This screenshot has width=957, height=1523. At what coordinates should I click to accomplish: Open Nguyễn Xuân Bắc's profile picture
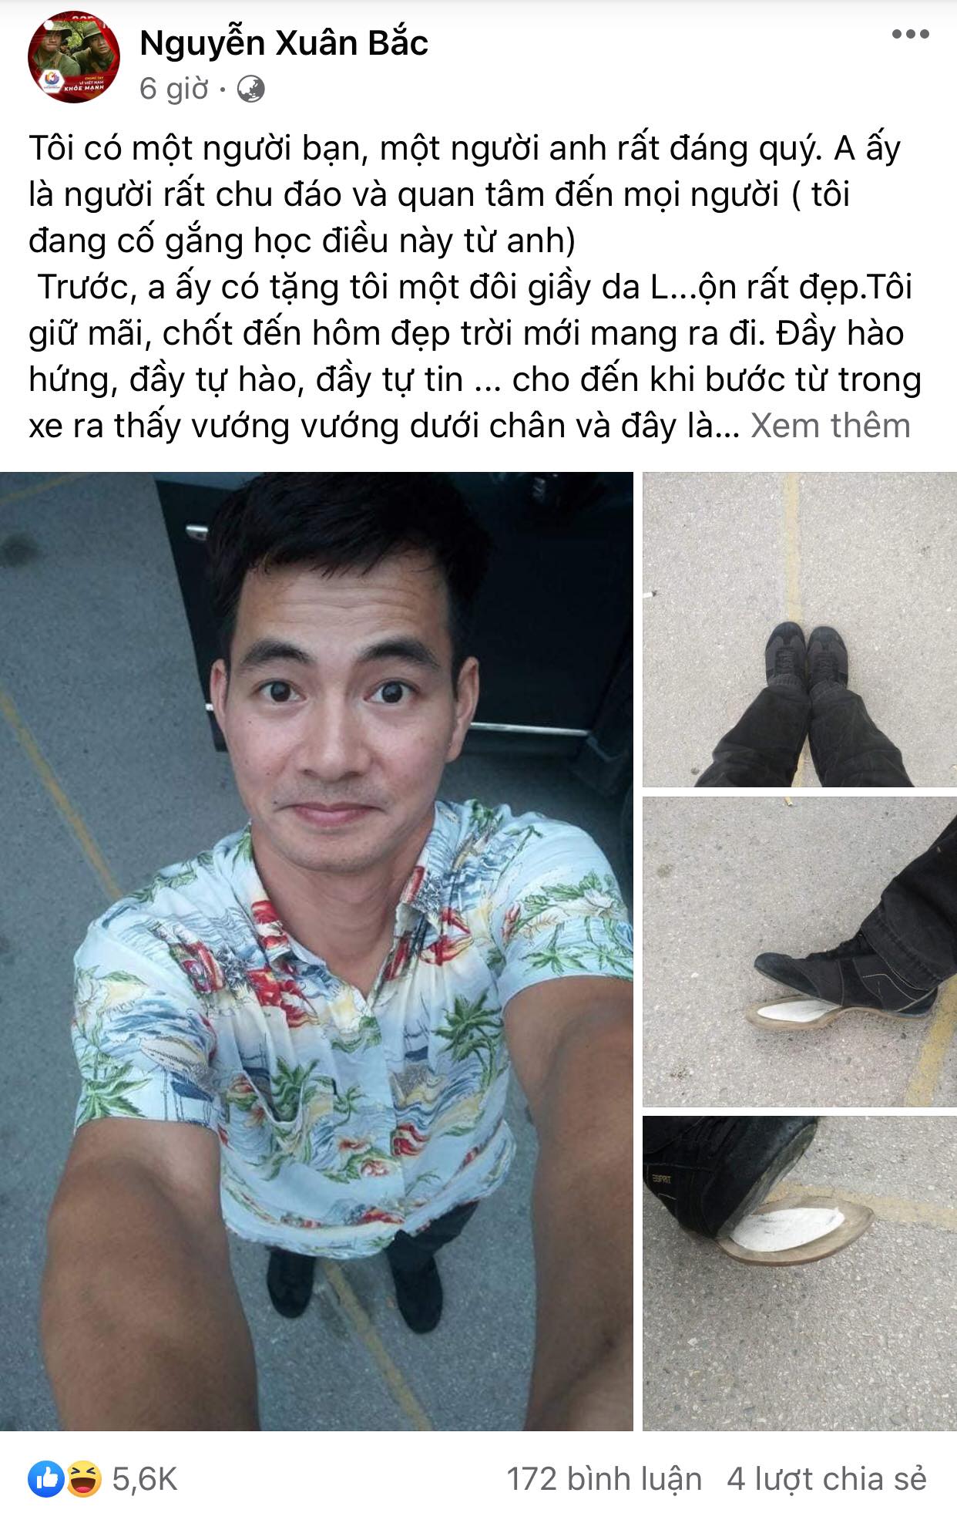(x=74, y=57)
